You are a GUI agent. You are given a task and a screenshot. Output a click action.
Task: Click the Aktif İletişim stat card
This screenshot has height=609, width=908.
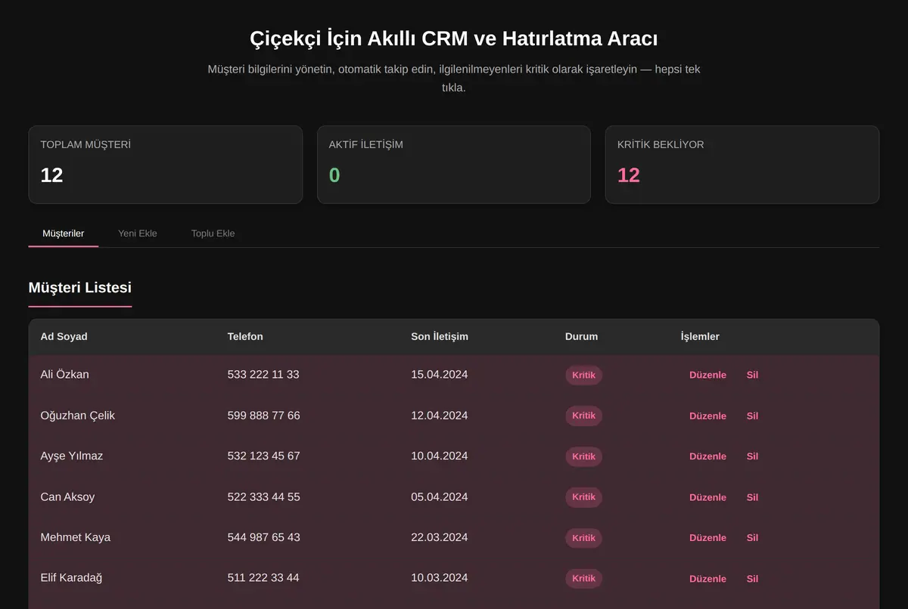pyautogui.click(x=454, y=165)
